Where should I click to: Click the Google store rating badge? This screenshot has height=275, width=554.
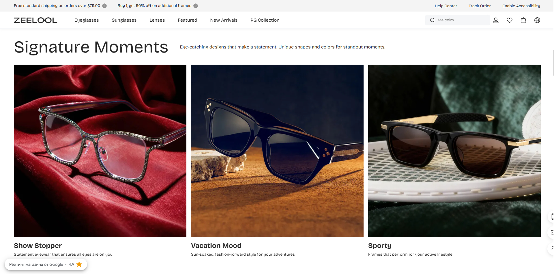(46, 264)
